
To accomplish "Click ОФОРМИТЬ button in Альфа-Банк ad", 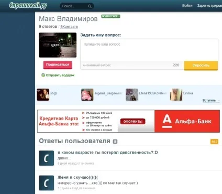I will pos(132,122).
